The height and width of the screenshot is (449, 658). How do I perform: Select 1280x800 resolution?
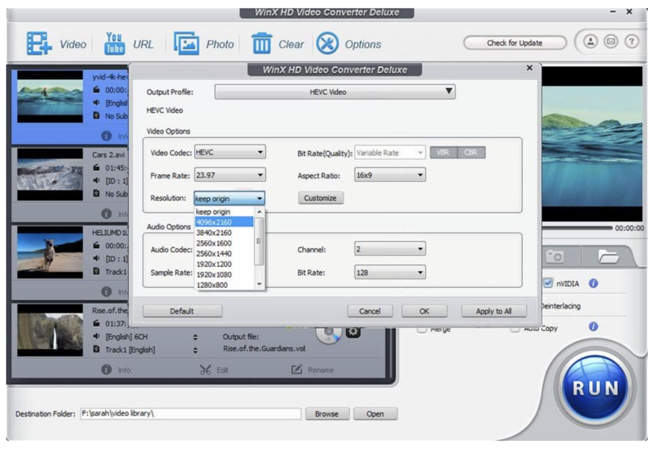224,285
